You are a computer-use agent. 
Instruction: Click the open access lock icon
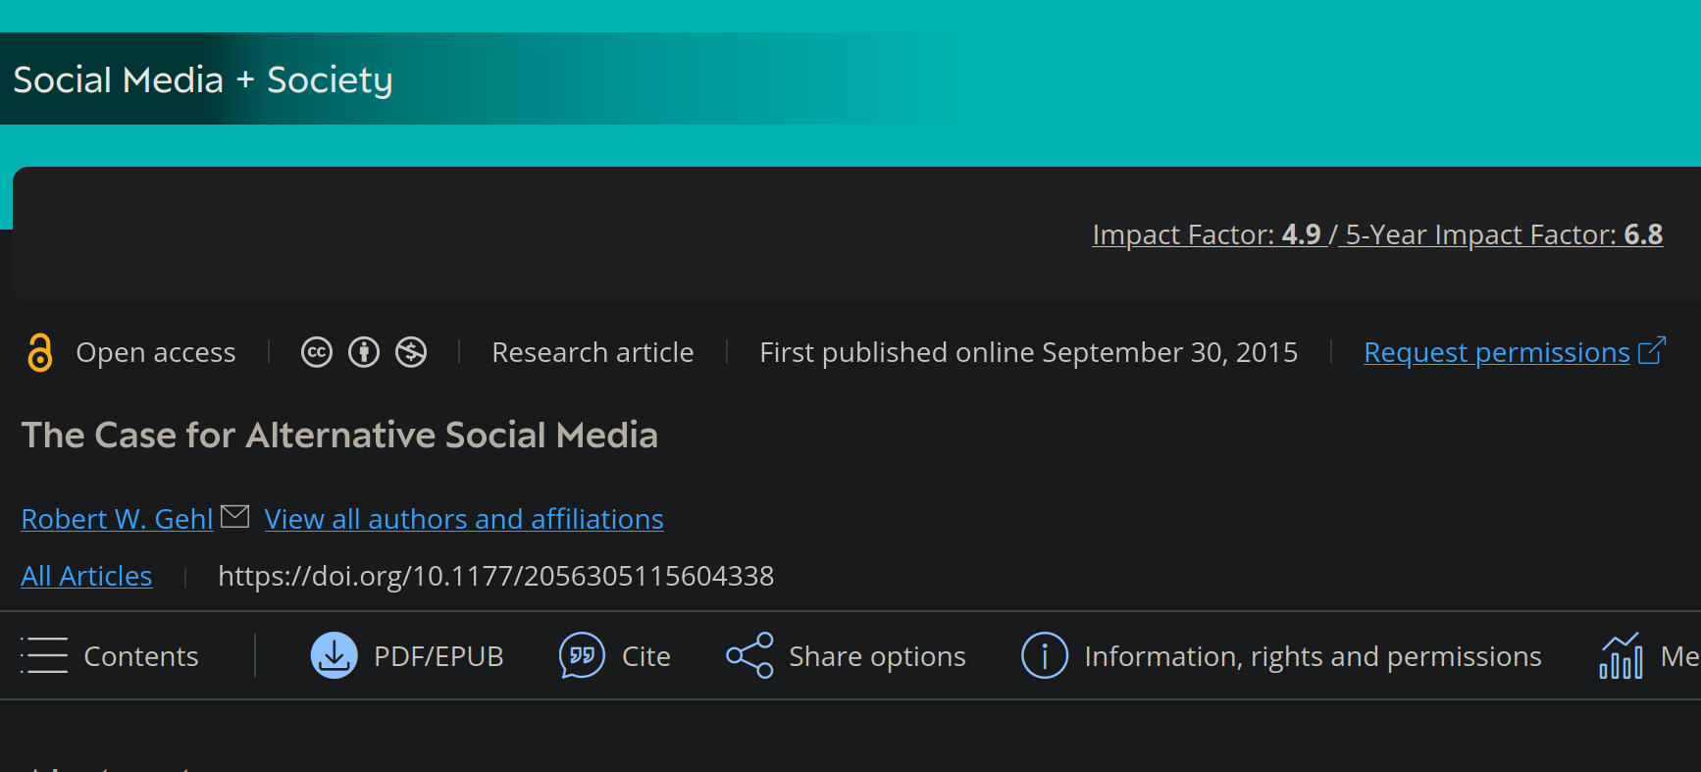click(39, 352)
